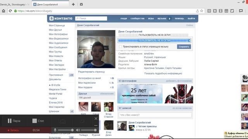The image size is (248, 139).
Task: Click the header music play arrow
Action: (170, 19)
